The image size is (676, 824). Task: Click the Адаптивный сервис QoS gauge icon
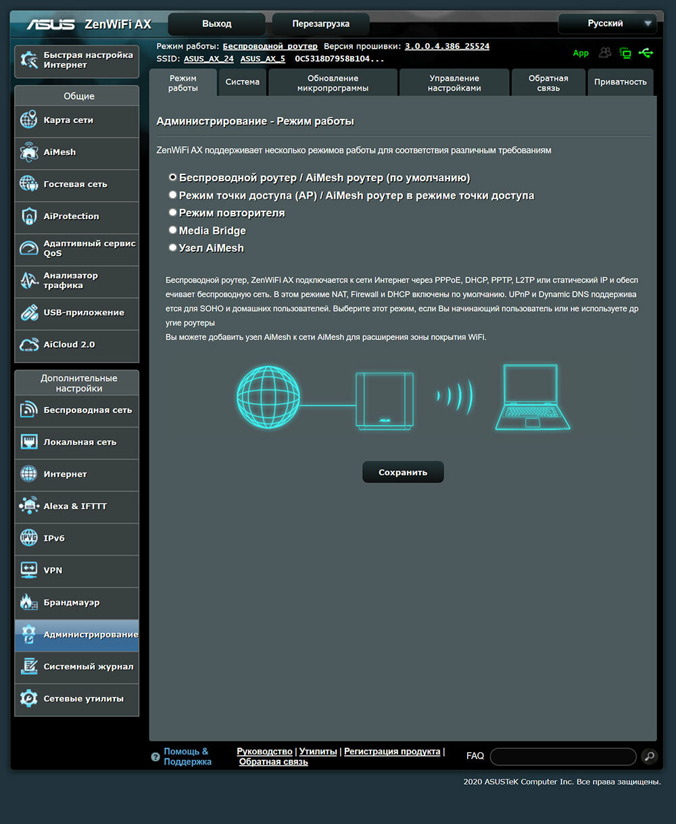(29, 248)
